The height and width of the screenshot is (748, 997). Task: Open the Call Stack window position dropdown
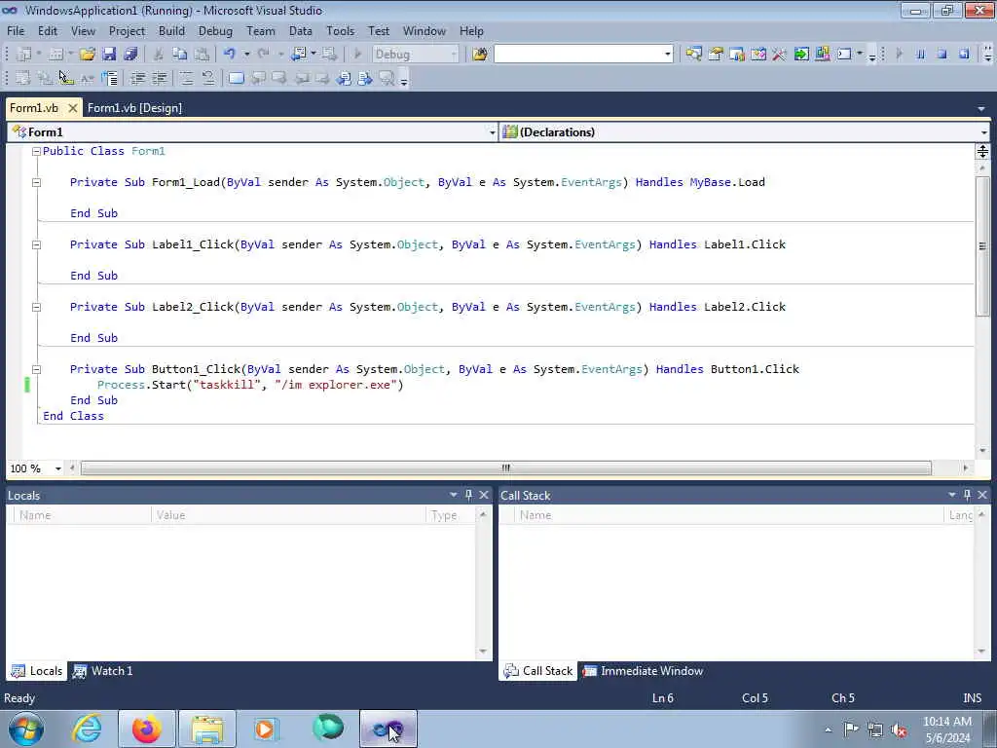[952, 495]
